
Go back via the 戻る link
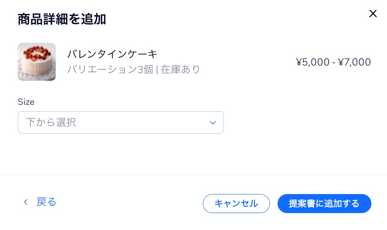[x=46, y=202]
